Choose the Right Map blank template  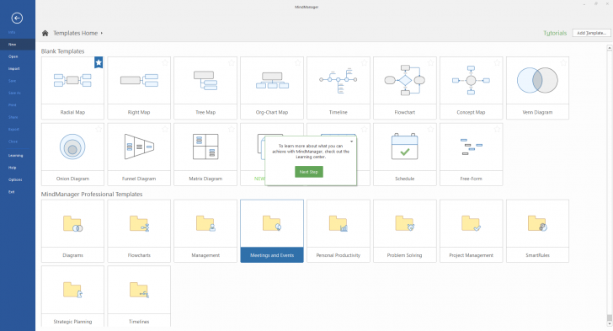tap(139, 88)
